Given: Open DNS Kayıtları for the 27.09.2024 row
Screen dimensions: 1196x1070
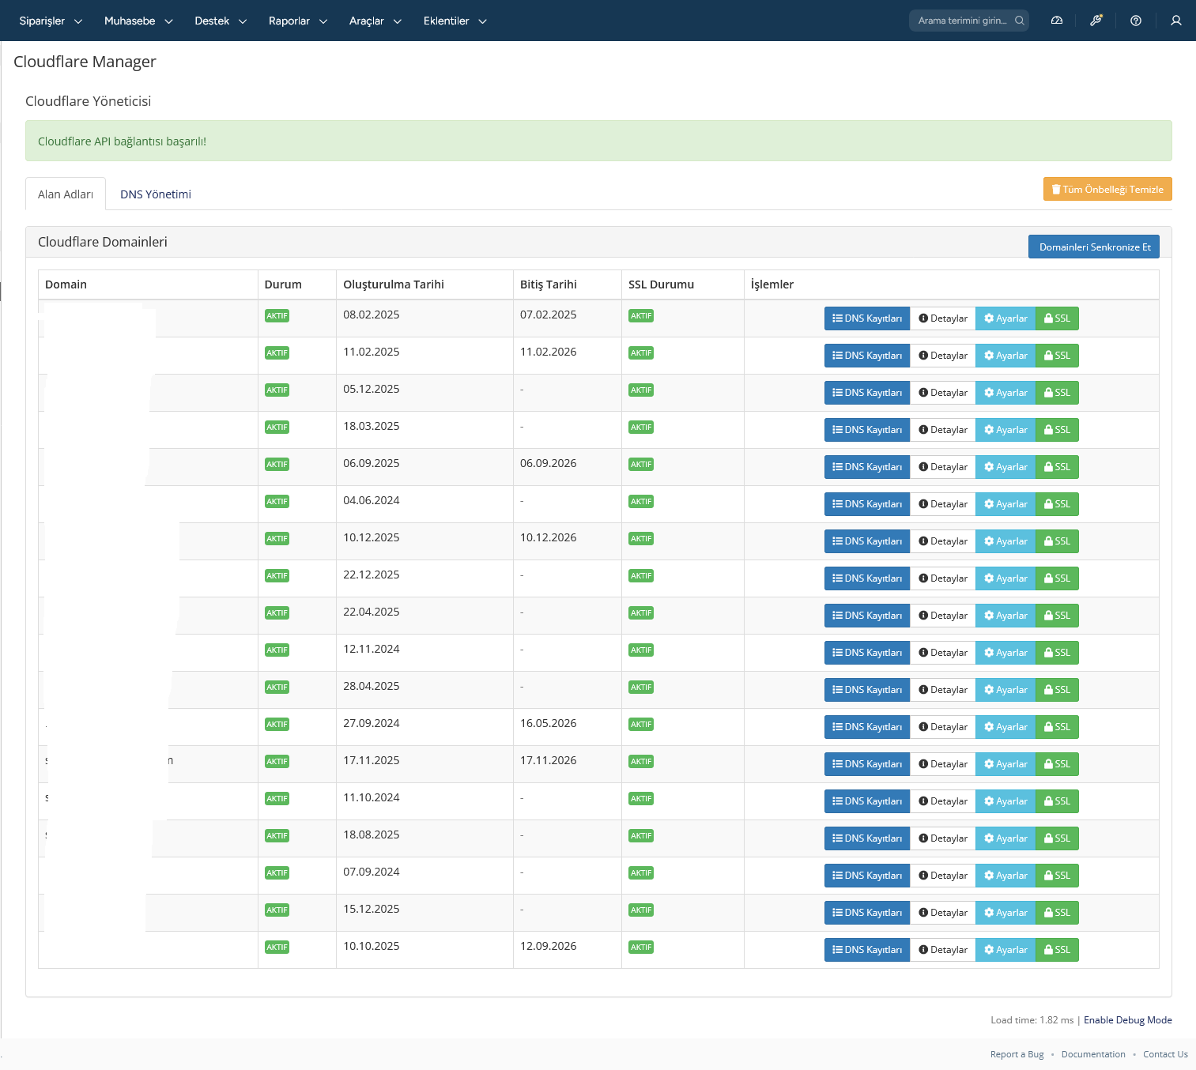Looking at the screenshot, I should click(x=867, y=727).
